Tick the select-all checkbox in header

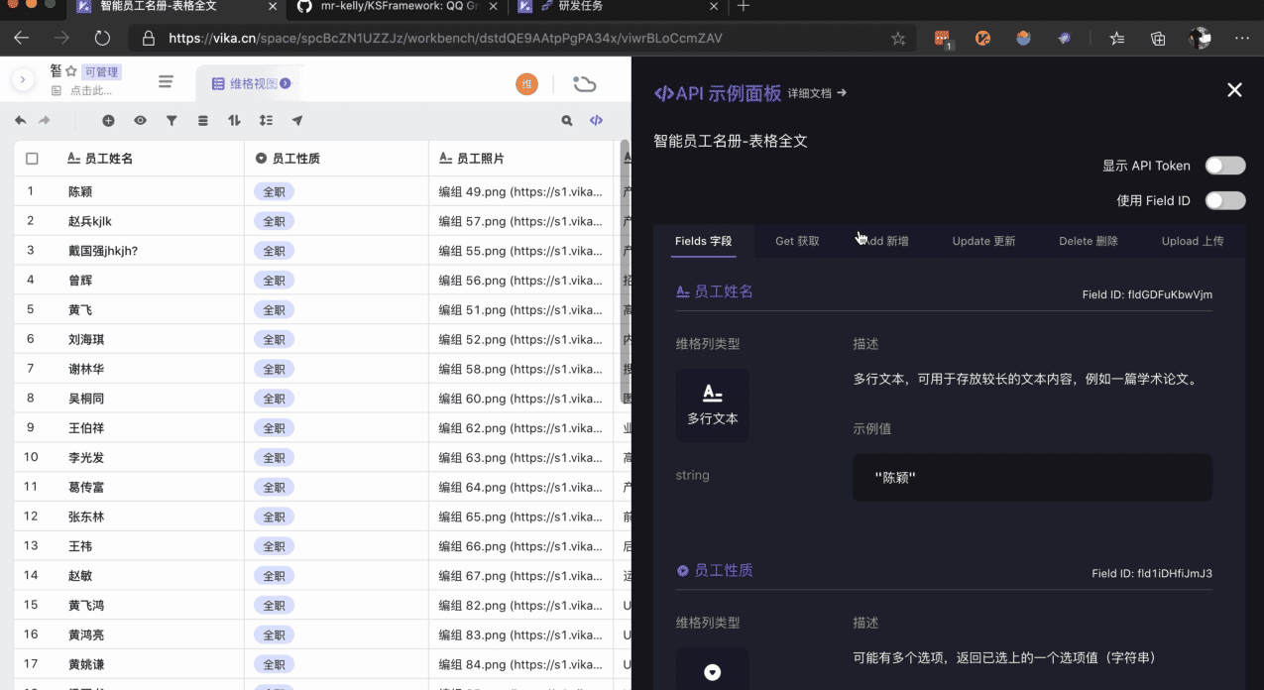(32, 159)
